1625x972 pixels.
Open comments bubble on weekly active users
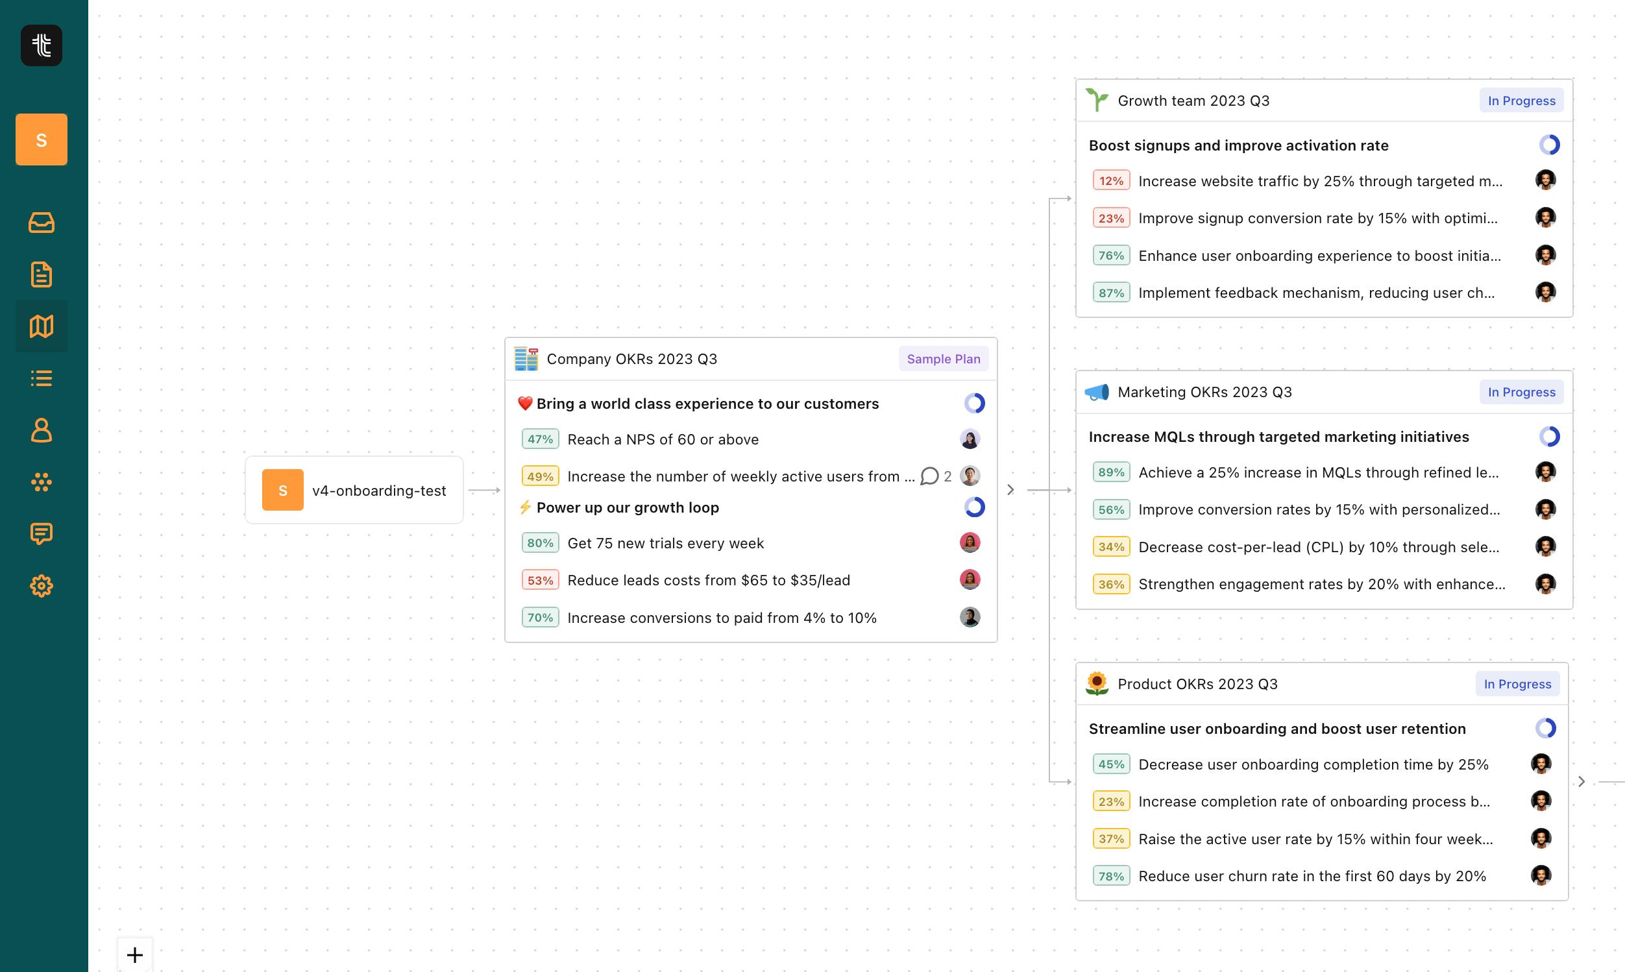coord(929,476)
